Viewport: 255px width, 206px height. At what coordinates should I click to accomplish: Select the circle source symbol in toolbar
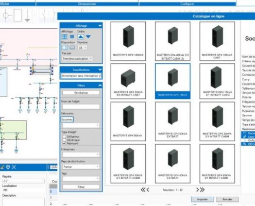7,15
